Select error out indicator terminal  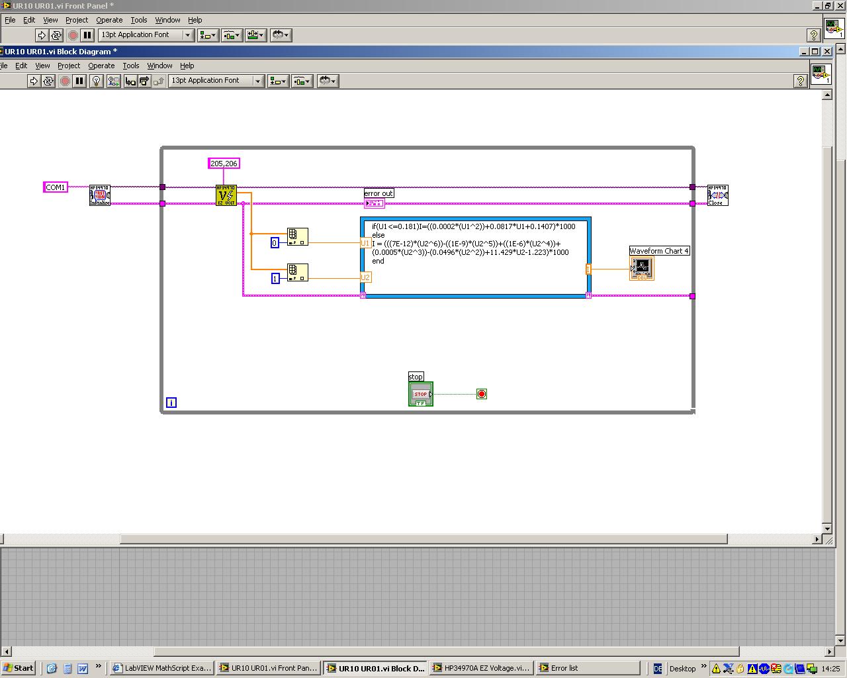(x=374, y=203)
